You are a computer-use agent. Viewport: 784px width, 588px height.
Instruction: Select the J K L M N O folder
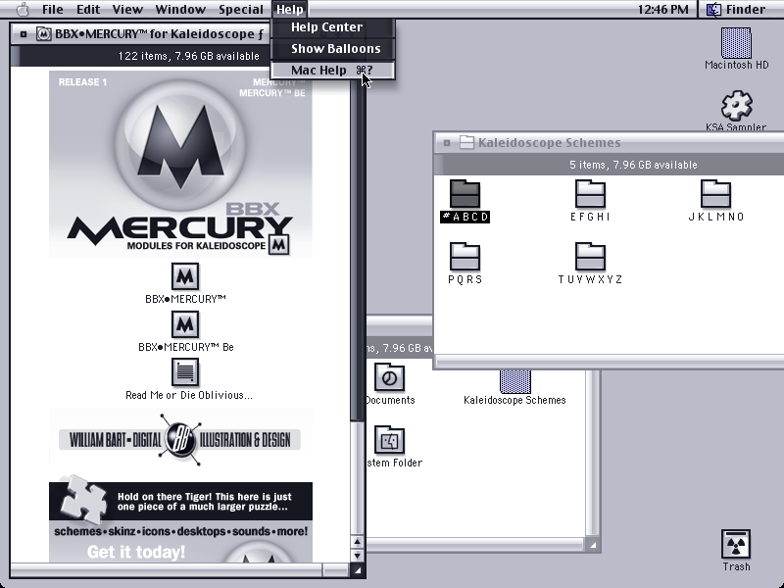tap(716, 194)
